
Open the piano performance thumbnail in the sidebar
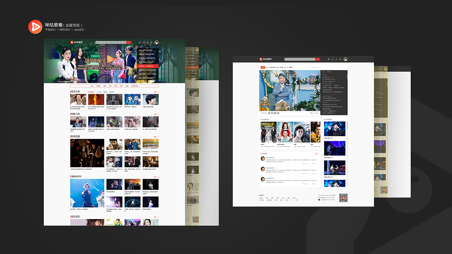click(335, 149)
